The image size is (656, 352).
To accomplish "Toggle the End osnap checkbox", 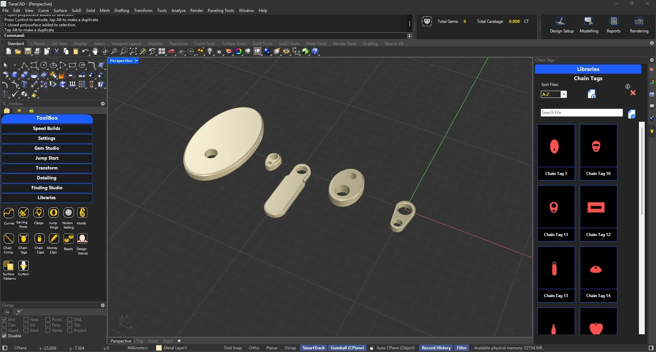I will tap(4, 320).
